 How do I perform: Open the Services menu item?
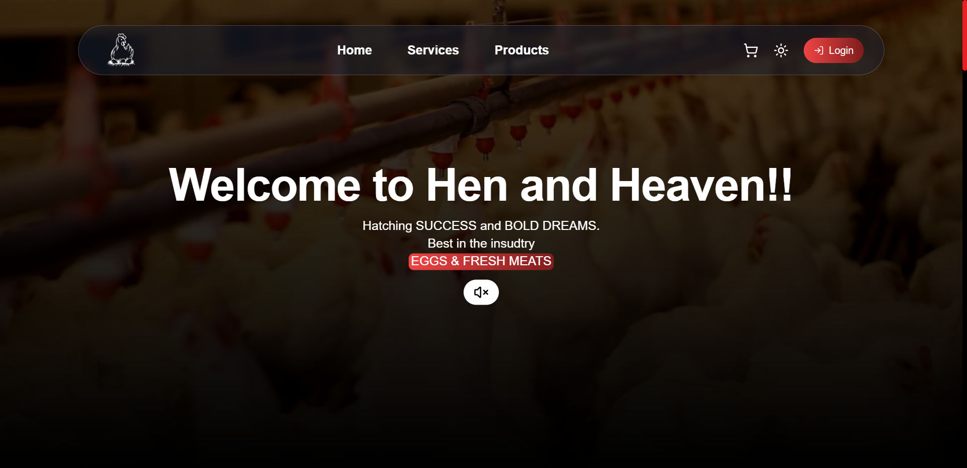[x=433, y=50]
